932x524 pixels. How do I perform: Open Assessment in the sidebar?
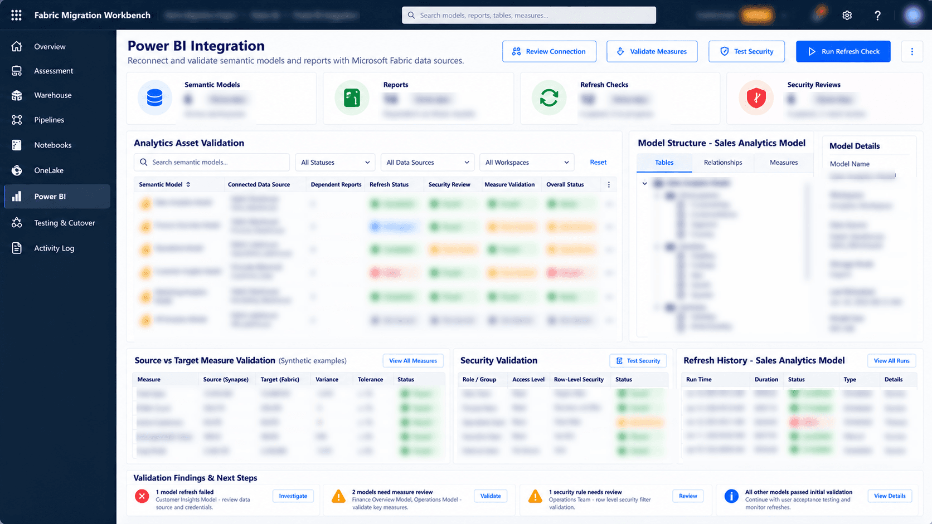54,71
